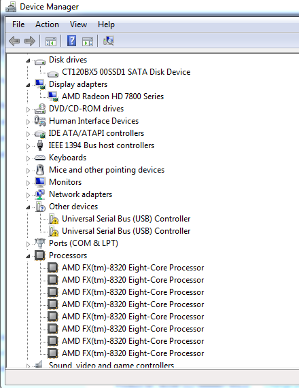This screenshot has height=388, width=299.
Task: Click the IEEE 1394 Bus host controllers icon
Action: (x=40, y=145)
